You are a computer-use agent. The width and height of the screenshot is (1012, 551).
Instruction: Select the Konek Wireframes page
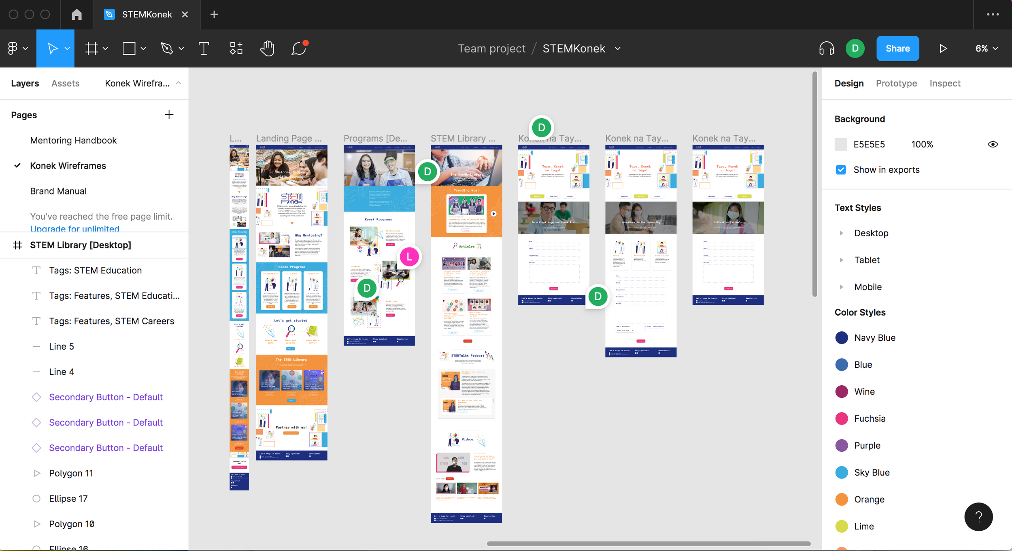[68, 166]
